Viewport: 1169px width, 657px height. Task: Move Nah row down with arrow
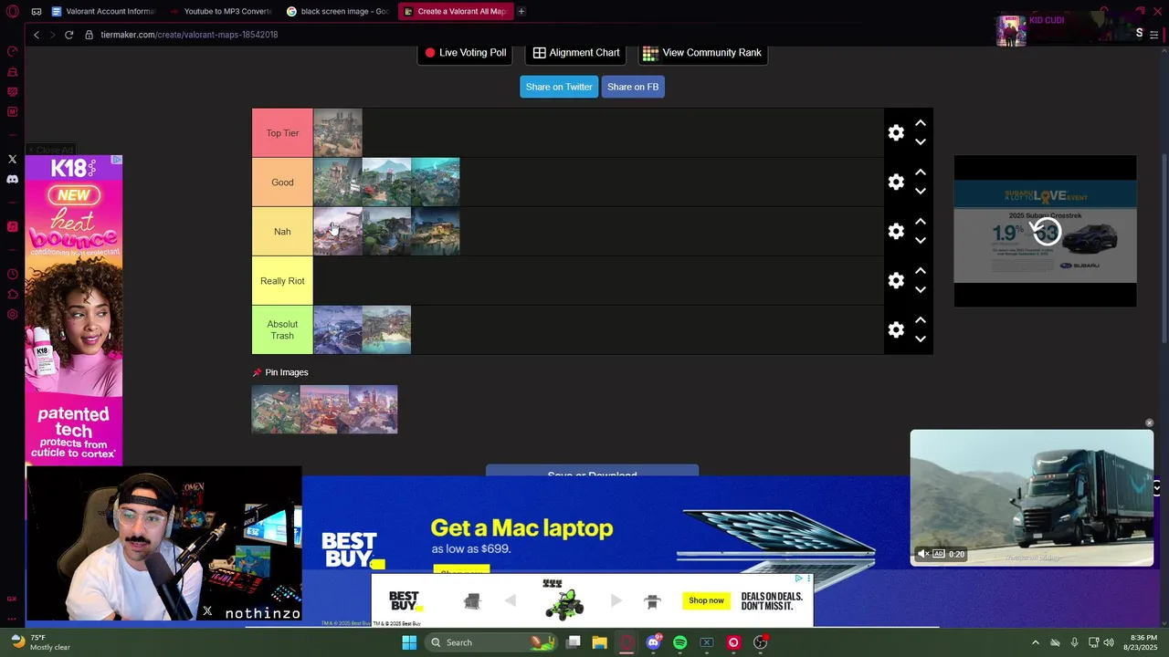[921, 241]
